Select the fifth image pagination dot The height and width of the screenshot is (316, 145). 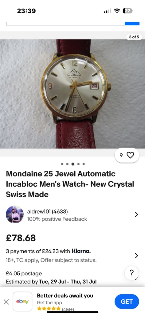click(x=84, y=164)
